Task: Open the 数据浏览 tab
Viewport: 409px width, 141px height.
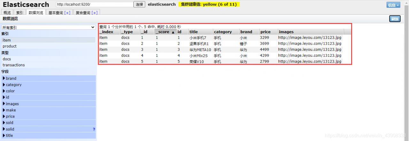Action: tap(36, 13)
